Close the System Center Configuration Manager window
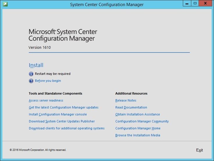 tap(205, 3)
